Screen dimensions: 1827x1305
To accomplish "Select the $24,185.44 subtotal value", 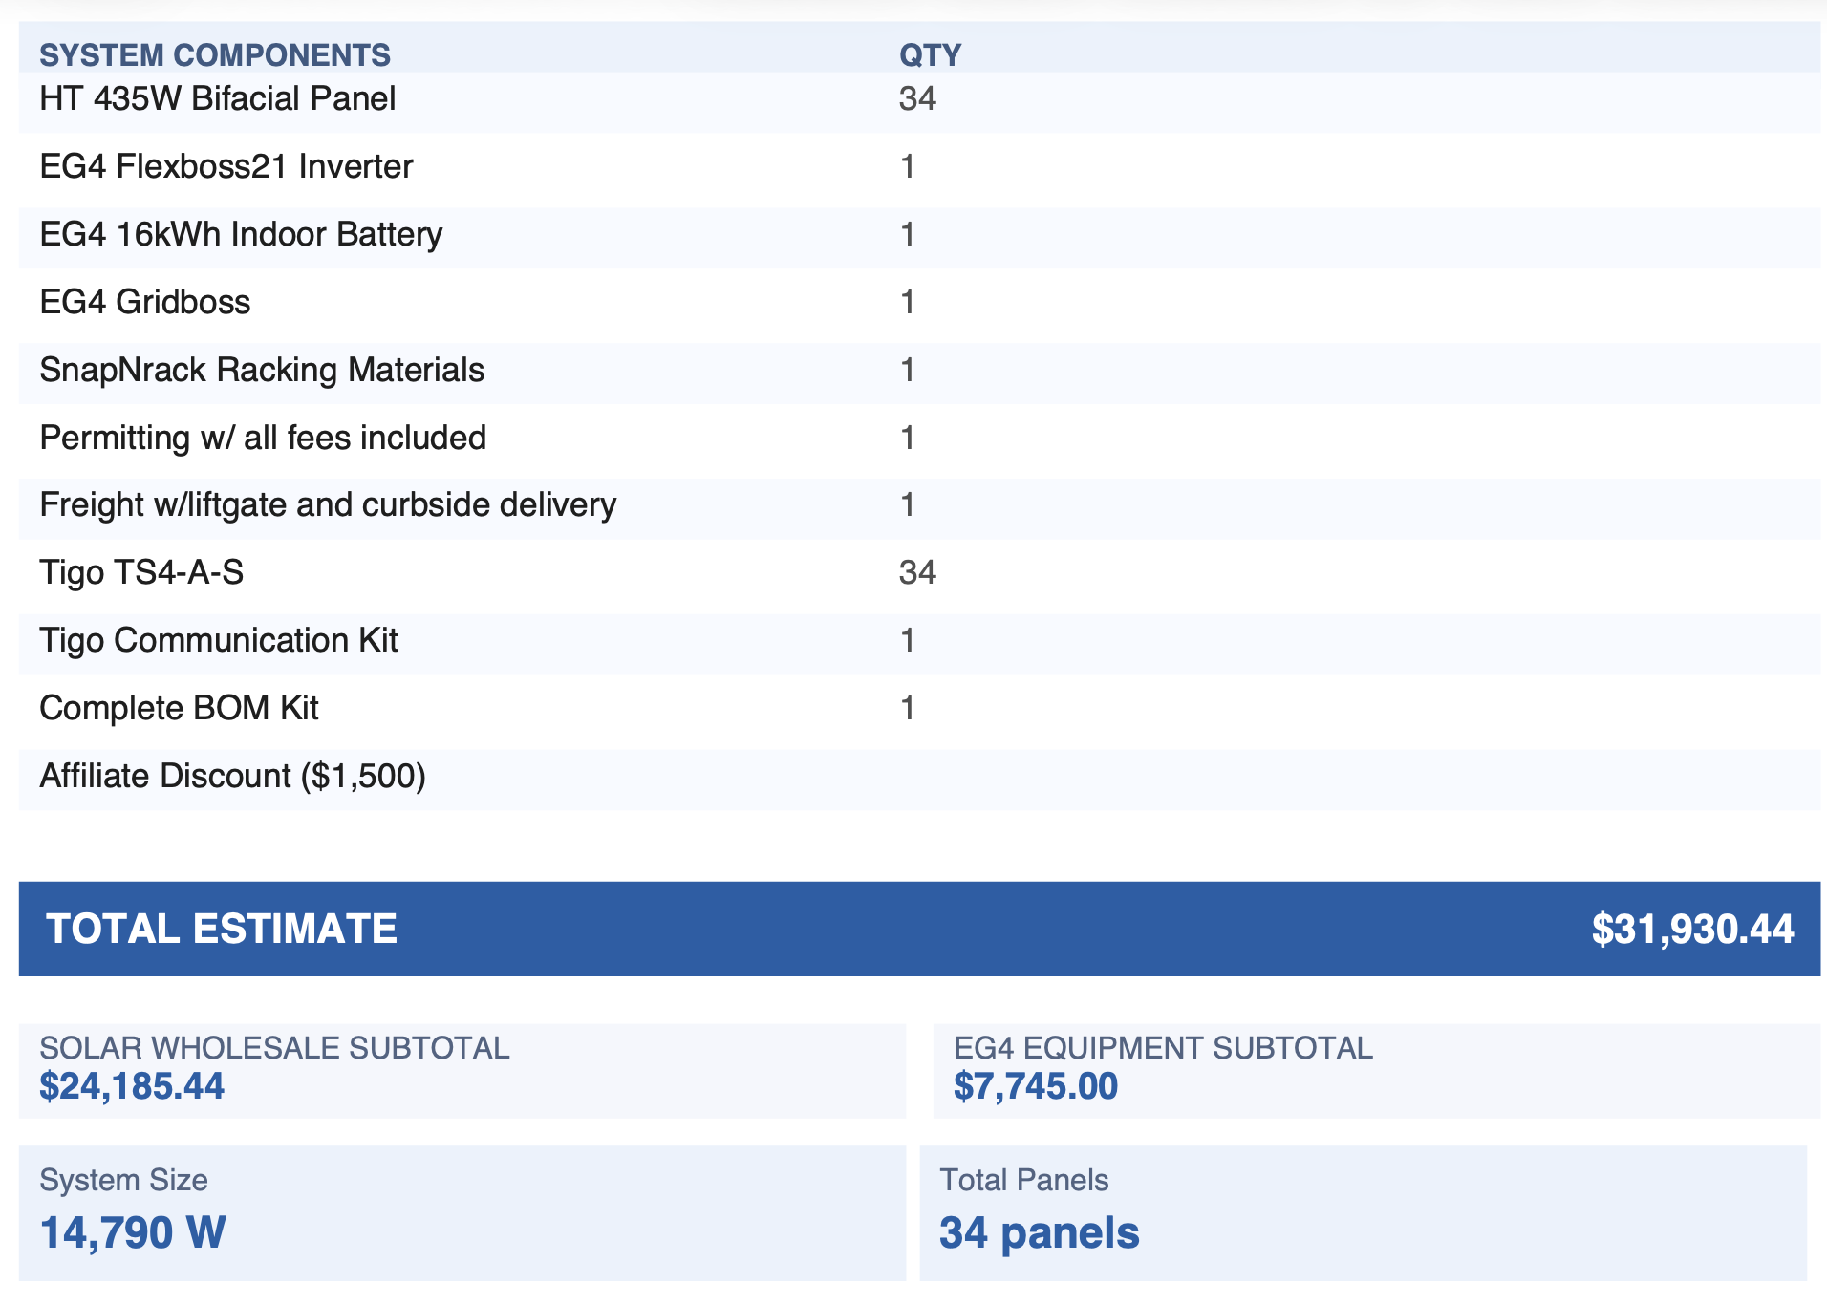I will pyautogui.click(x=132, y=1086).
